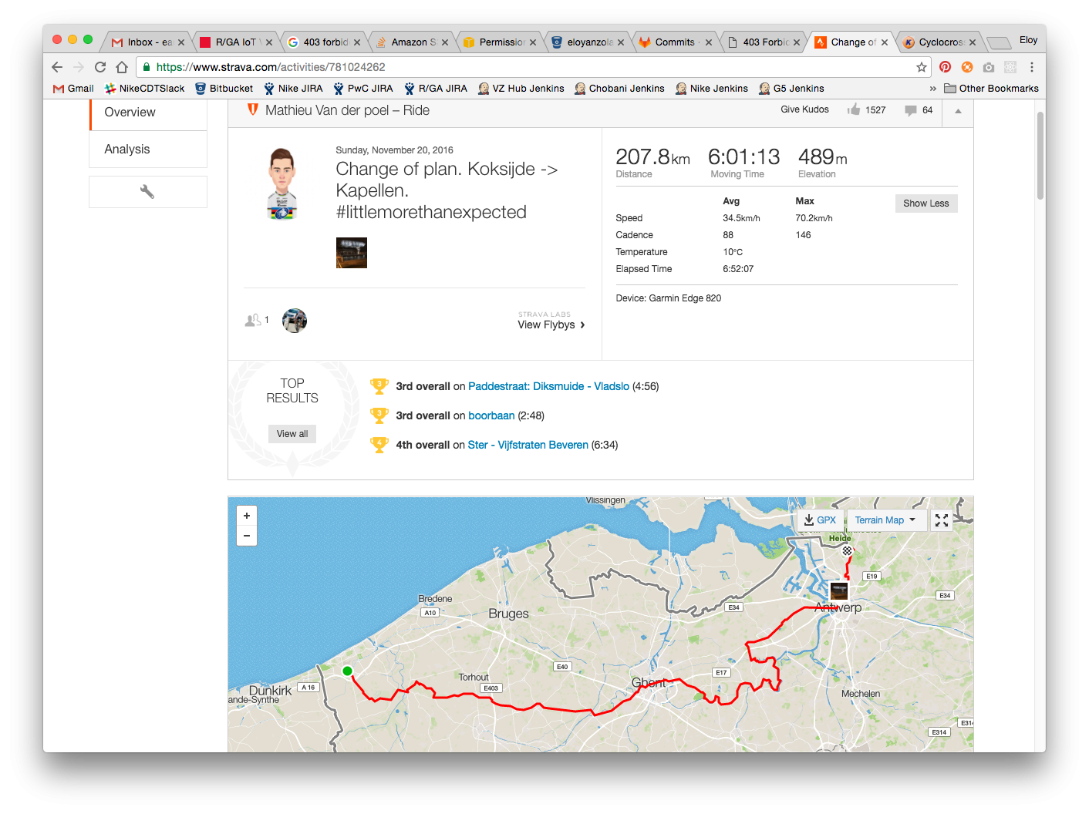
Task: Open the activity photo thumbnail
Action: pyautogui.click(x=352, y=253)
